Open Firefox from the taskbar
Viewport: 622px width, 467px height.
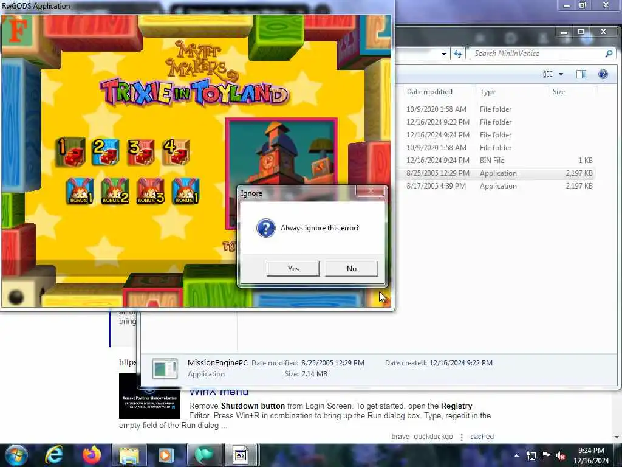pyautogui.click(x=92, y=455)
